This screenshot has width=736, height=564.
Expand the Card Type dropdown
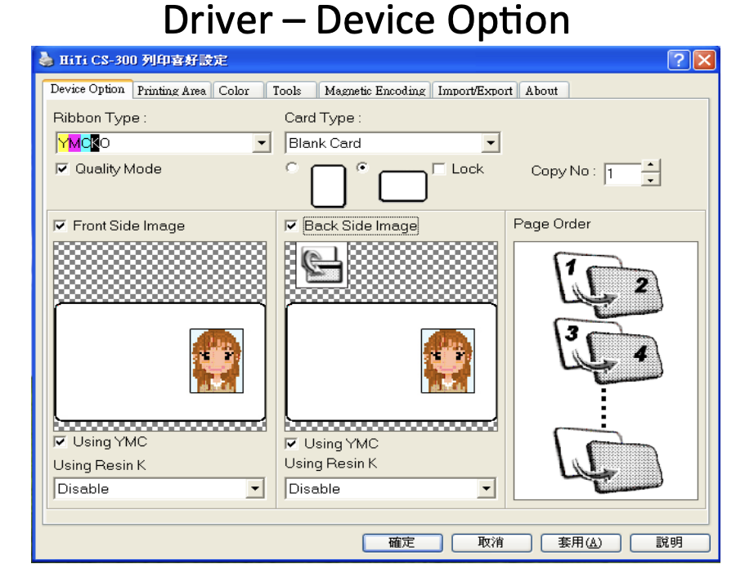point(491,143)
